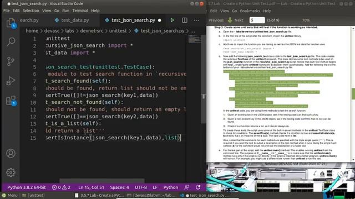The width and height of the screenshot is (355, 199).
Task: Switch to devasc@labvm terminal taskbar window
Action: [x=151, y=195]
